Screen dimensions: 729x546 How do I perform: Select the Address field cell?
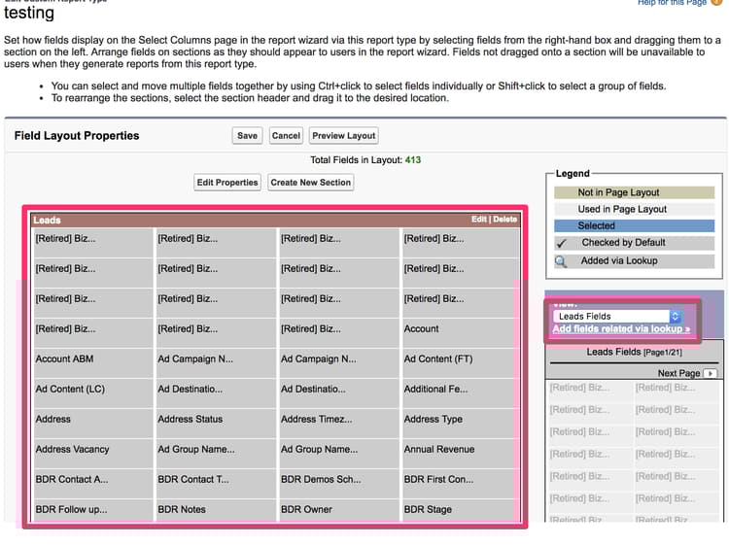93,424
